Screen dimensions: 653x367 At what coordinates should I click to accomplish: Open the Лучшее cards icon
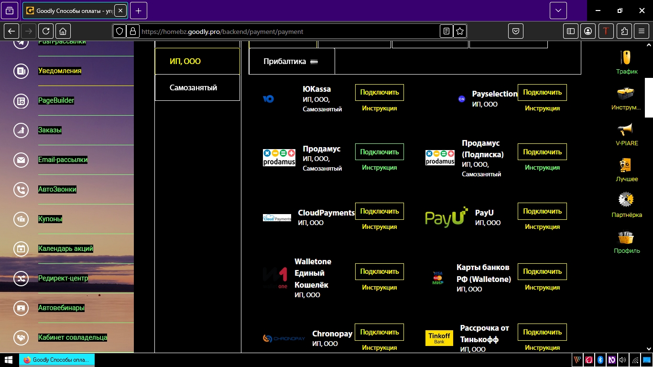click(x=626, y=165)
